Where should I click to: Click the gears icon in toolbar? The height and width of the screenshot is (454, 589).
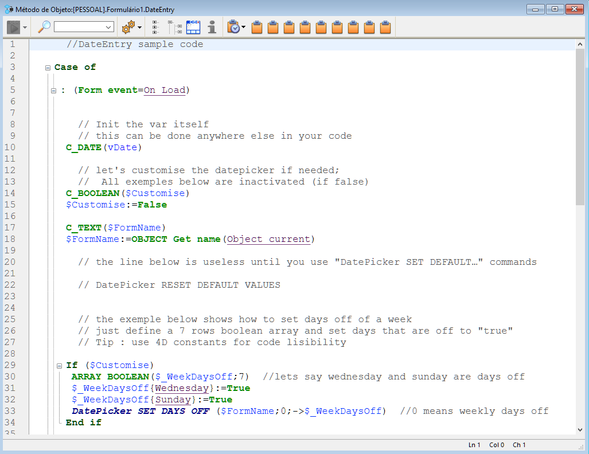pos(128,27)
